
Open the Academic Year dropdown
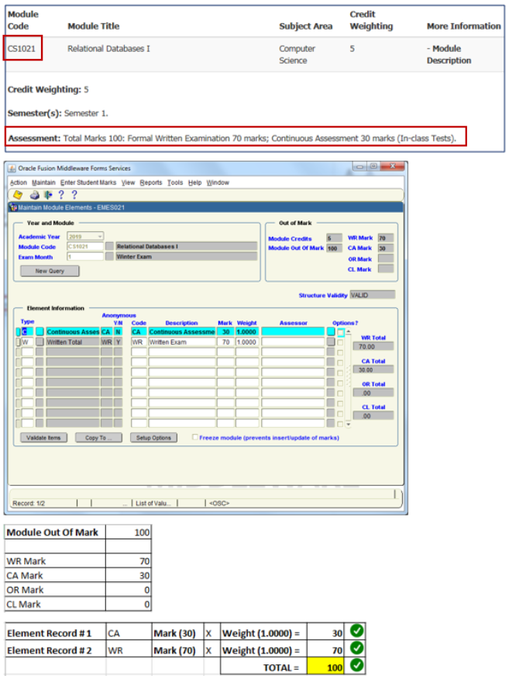[99, 236]
